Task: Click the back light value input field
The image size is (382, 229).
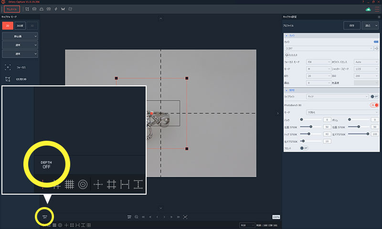Action: [x=327, y=119]
